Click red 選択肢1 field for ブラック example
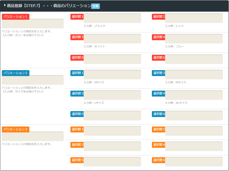The height and width of the screenshot is (171, 229). (112, 18)
